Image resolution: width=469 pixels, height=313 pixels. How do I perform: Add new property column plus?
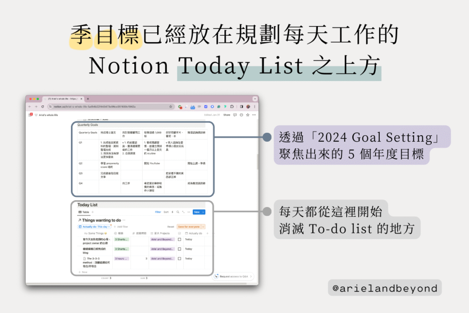207,233
